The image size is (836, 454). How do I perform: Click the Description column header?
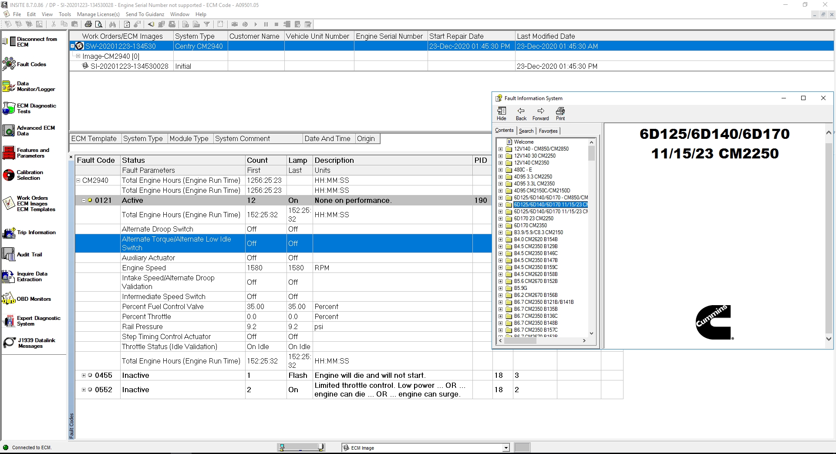click(393, 160)
